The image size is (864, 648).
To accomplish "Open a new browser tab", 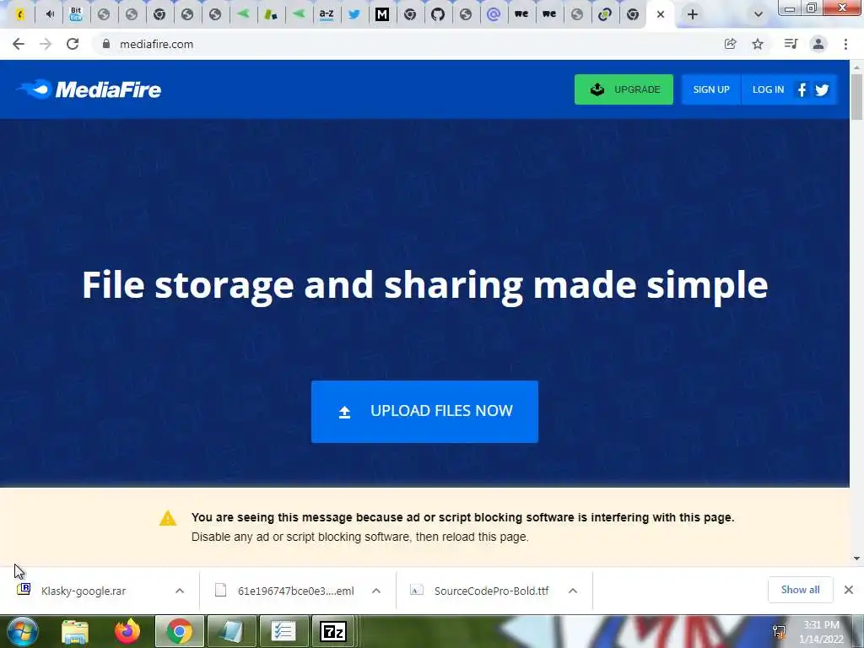I will [693, 14].
